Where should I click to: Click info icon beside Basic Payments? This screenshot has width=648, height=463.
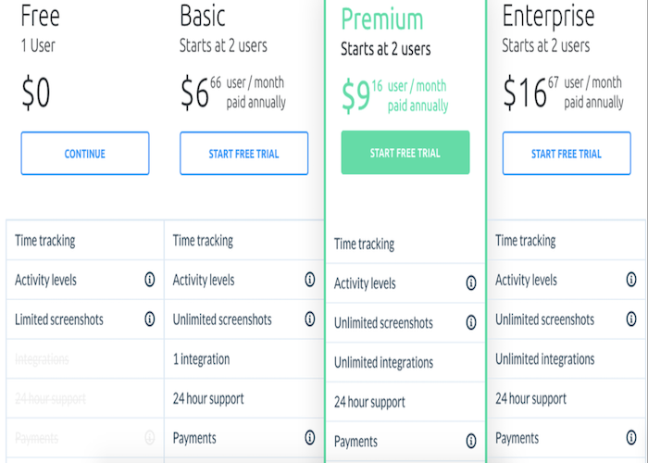pyautogui.click(x=310, y=437)
